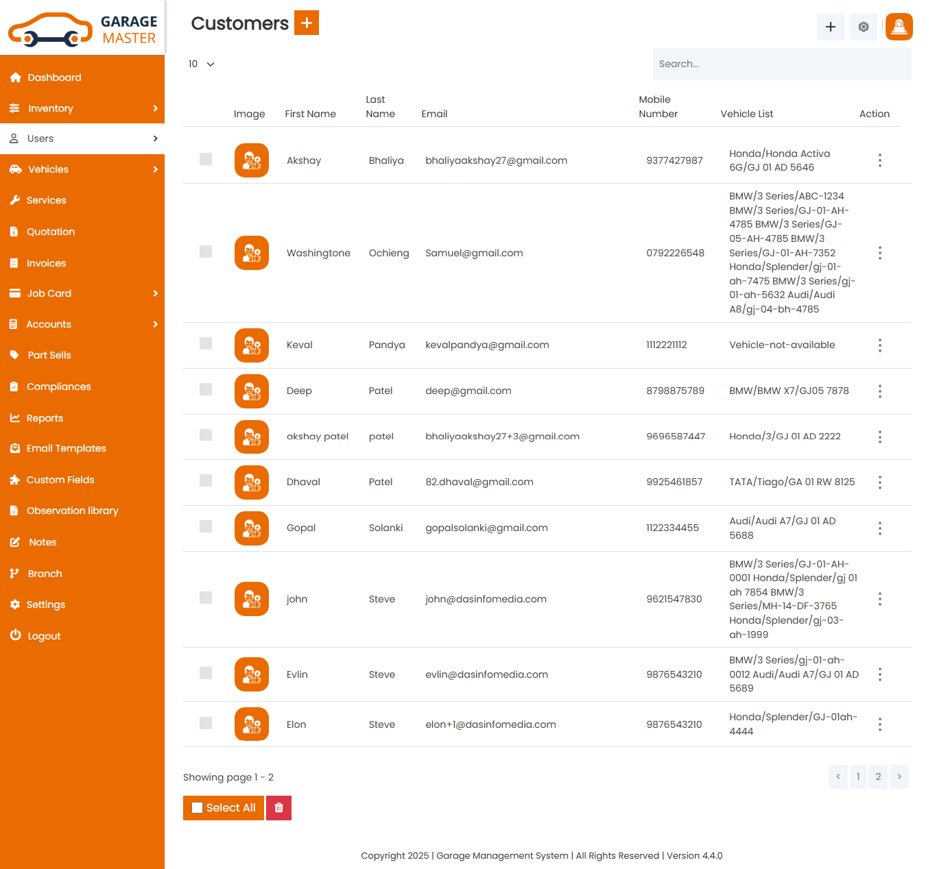Open the rows-per-page dropdown showing 10
Screen dimensions: 937x869
(202, 64)
